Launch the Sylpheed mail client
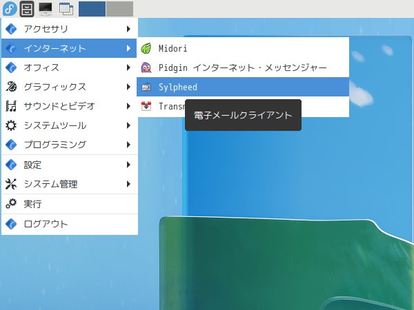This screenshot has height=310, width=414. point(243,87)
